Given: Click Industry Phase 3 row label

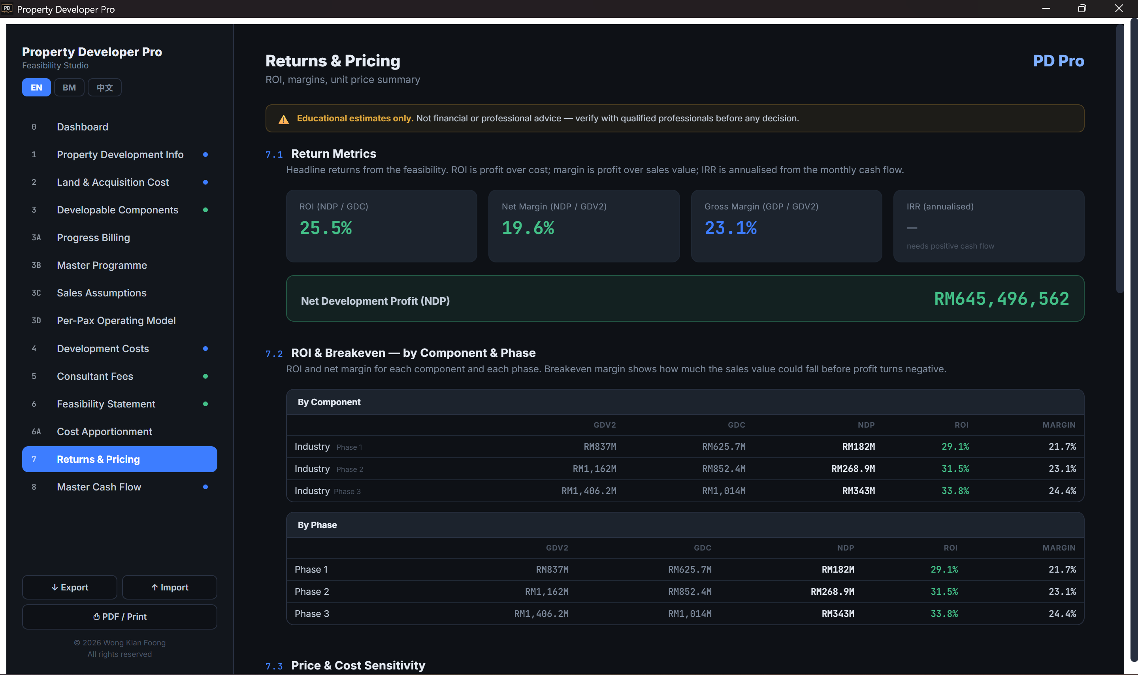Looking at the screenshot, I should 327,491.
